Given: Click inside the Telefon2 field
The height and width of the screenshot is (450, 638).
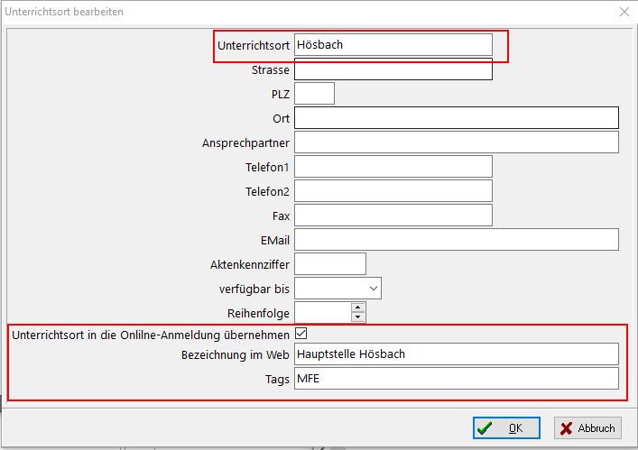Looking at the screenshot, I should (393, 191).
